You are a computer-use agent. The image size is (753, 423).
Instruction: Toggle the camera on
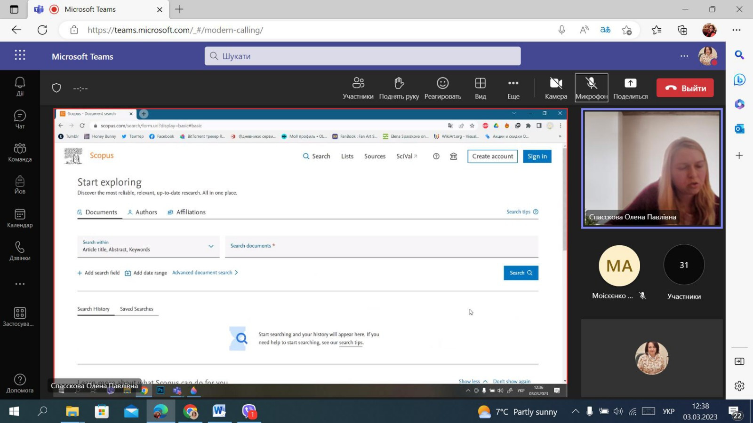tap(556, 88)
